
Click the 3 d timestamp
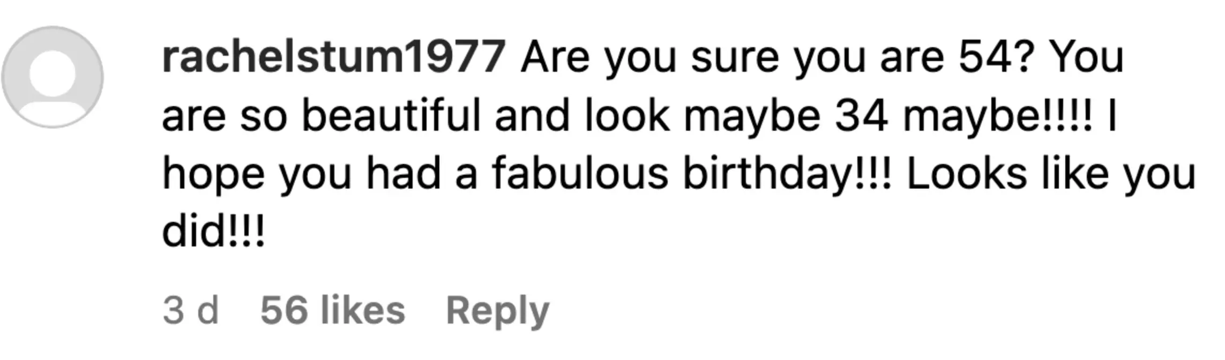click(x=191, y=311)
